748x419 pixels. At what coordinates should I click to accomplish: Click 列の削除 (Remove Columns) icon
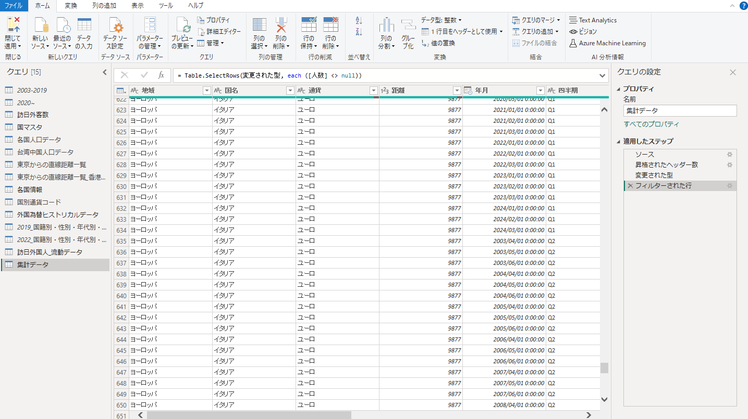point(281,24)
